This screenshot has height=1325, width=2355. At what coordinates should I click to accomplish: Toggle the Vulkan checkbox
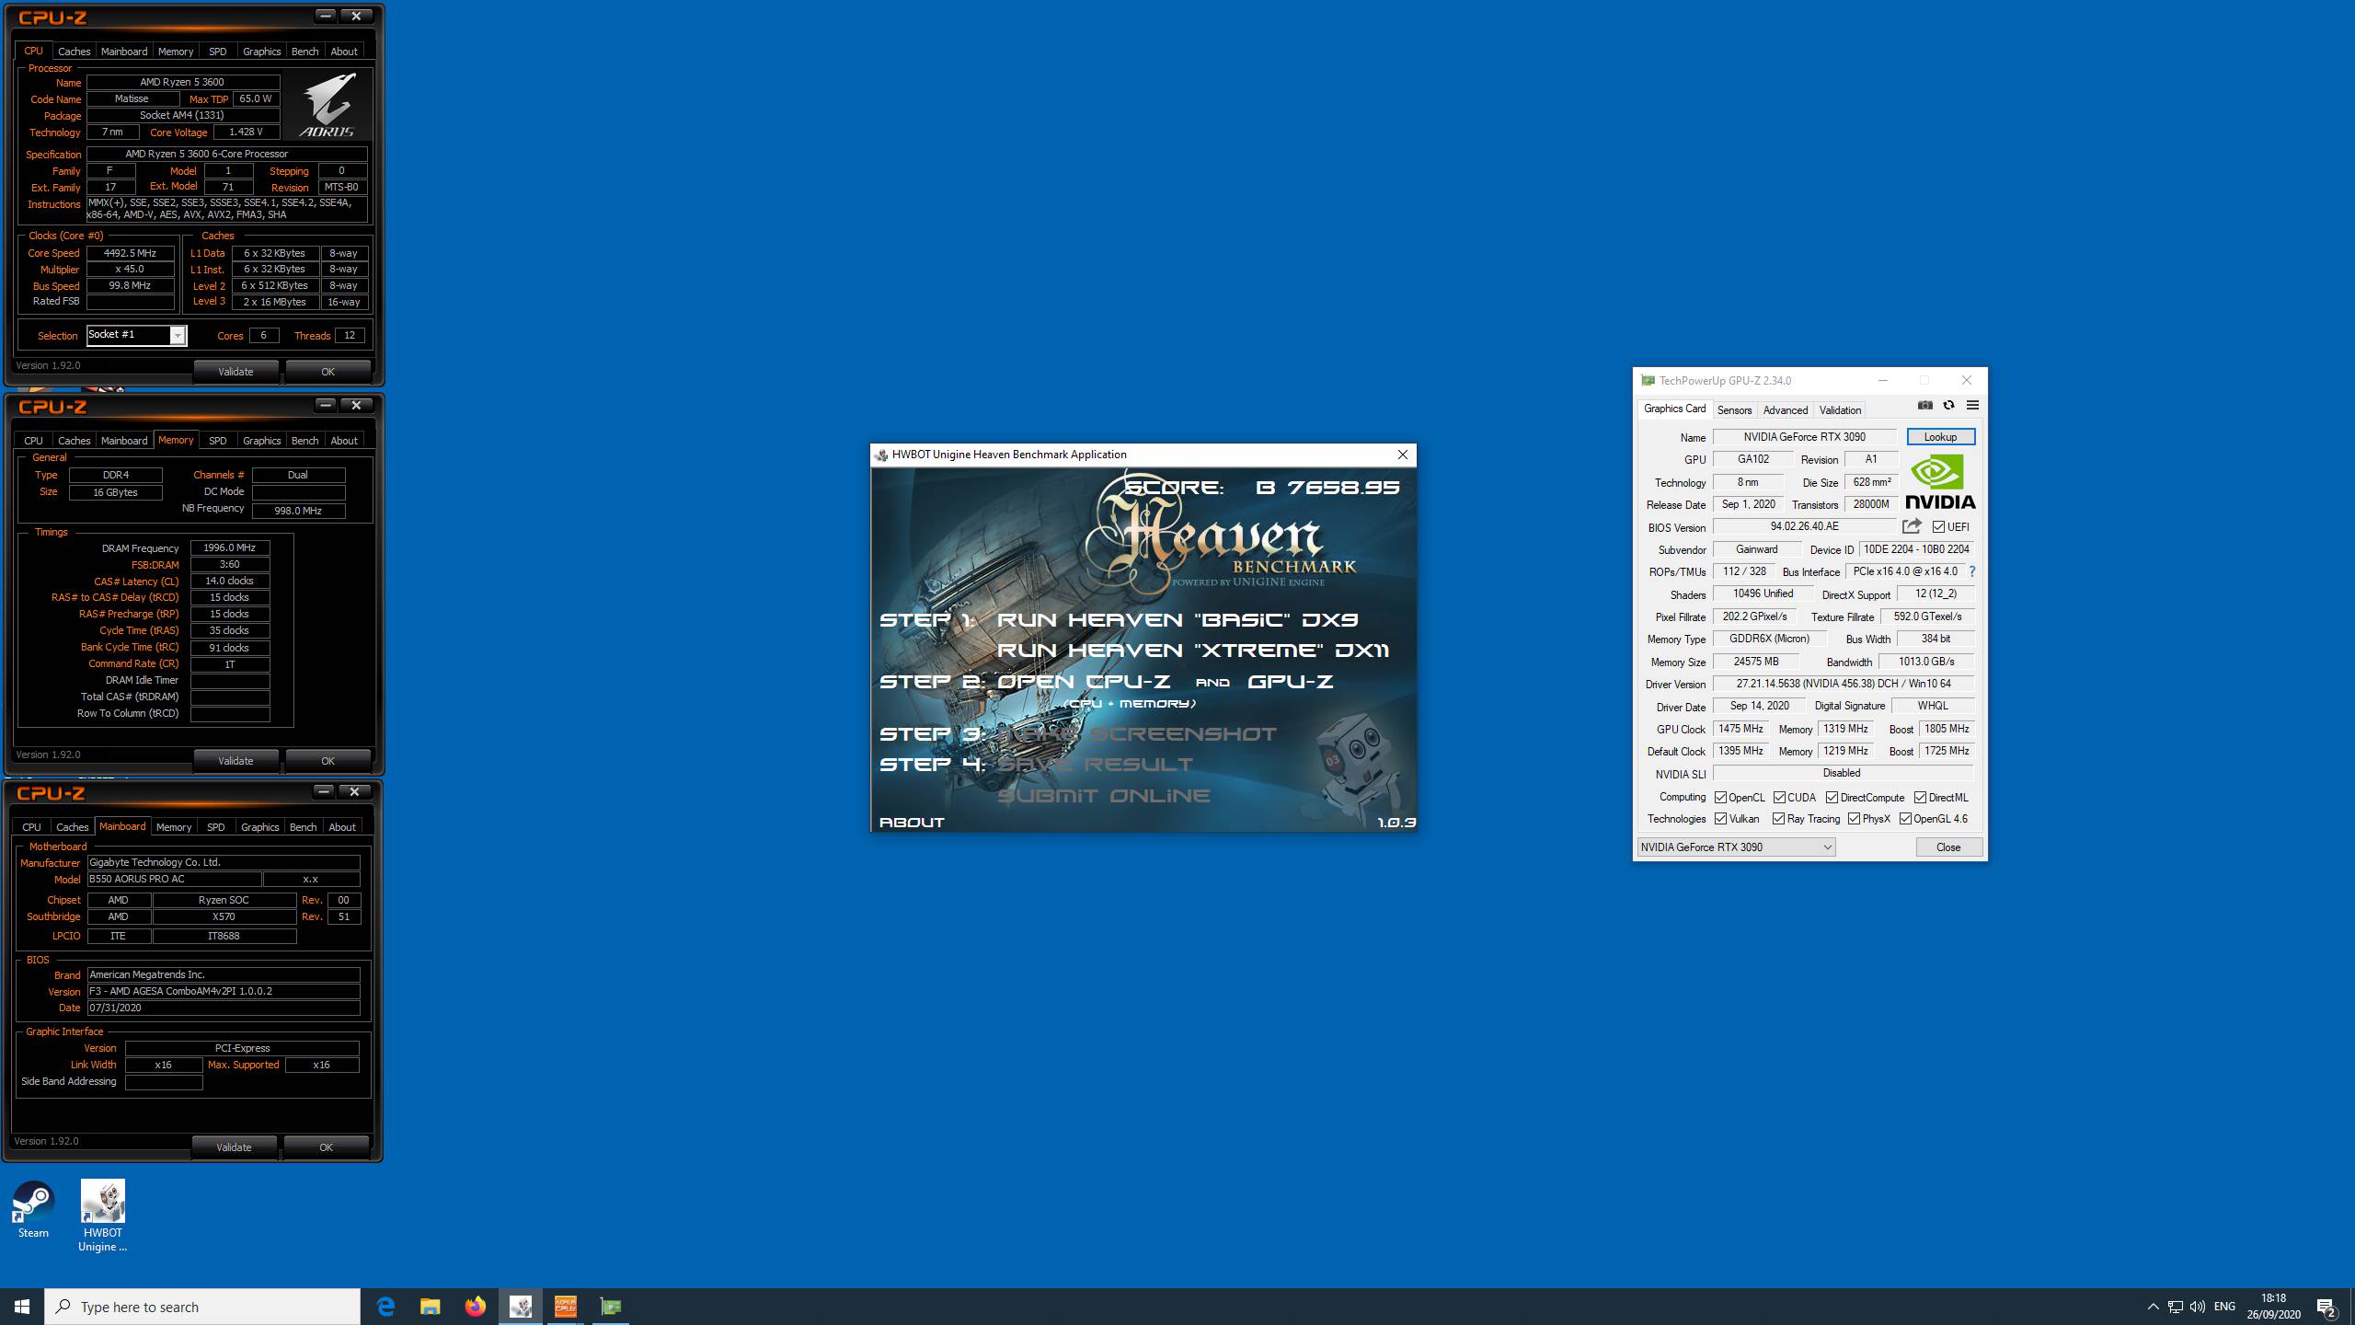coord(1720,819)
